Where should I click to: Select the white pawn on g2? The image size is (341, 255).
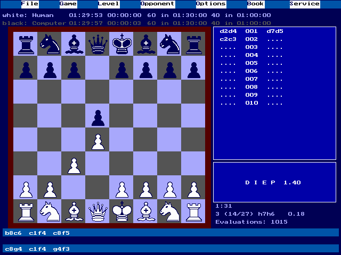click(x=170, y=190)
